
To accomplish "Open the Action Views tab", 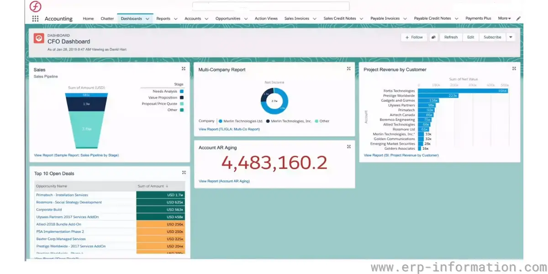I will pos(266,19).
